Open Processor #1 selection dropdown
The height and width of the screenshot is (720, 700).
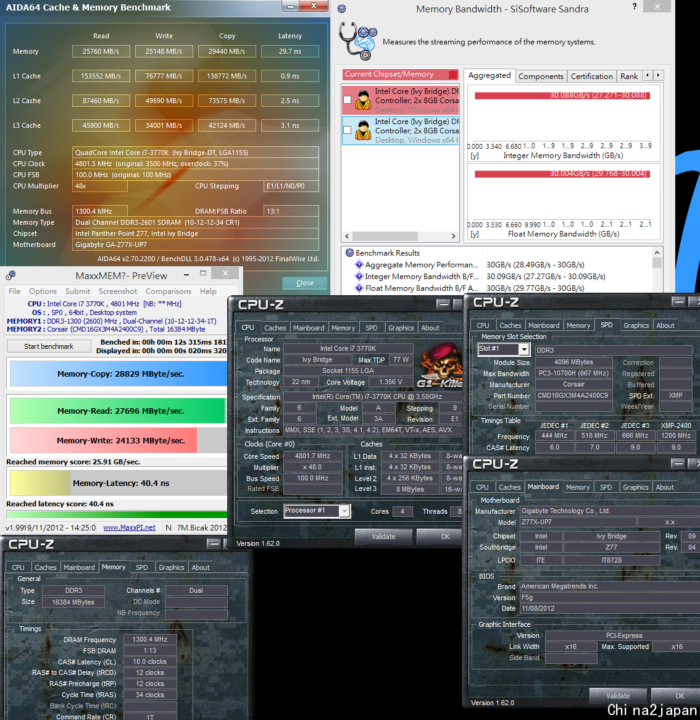click(x=344, y=511)
